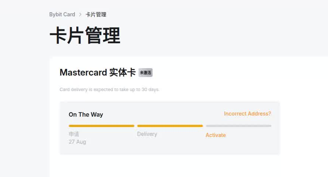
Task: Click the 申请 step label
Action: pyautogui.click(x=74, y=134)
